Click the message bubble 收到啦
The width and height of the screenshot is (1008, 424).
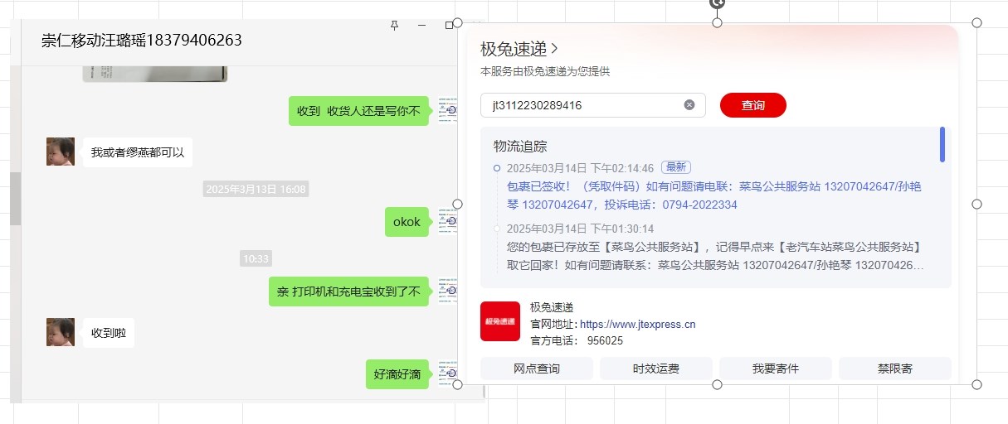109,333
